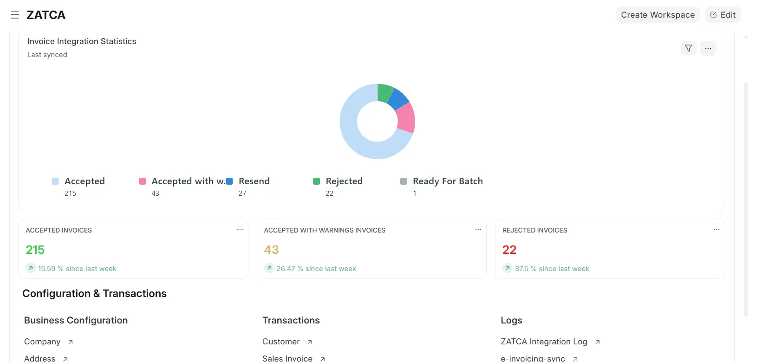762x362 pixels.
Task: Click the arrow icon beside ZATCA Integration Log
Action: (x=598, y=342)
